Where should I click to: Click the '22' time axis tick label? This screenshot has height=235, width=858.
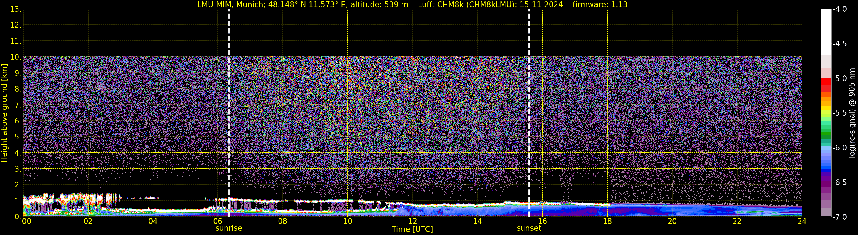pos(737,221)
